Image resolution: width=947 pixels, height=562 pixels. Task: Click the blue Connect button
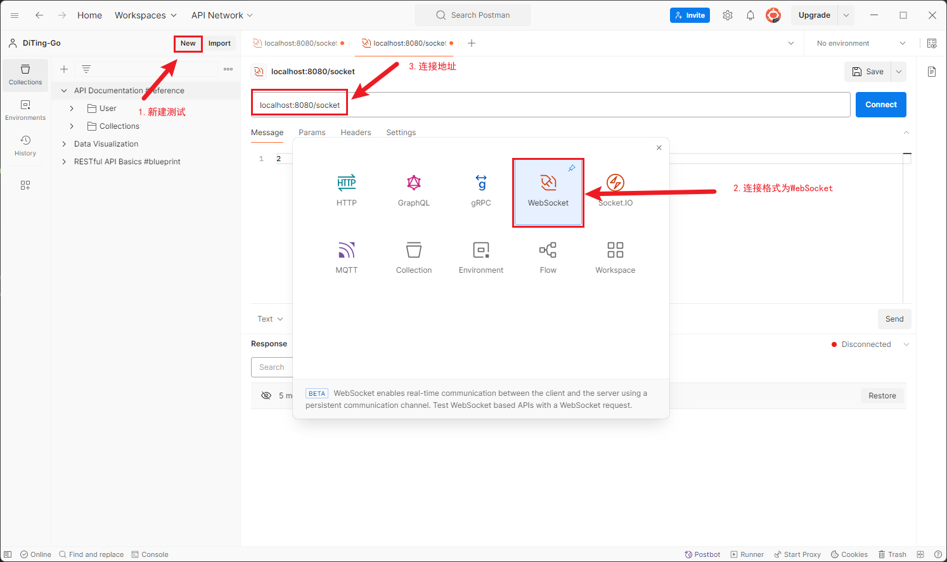pos(881,105)
